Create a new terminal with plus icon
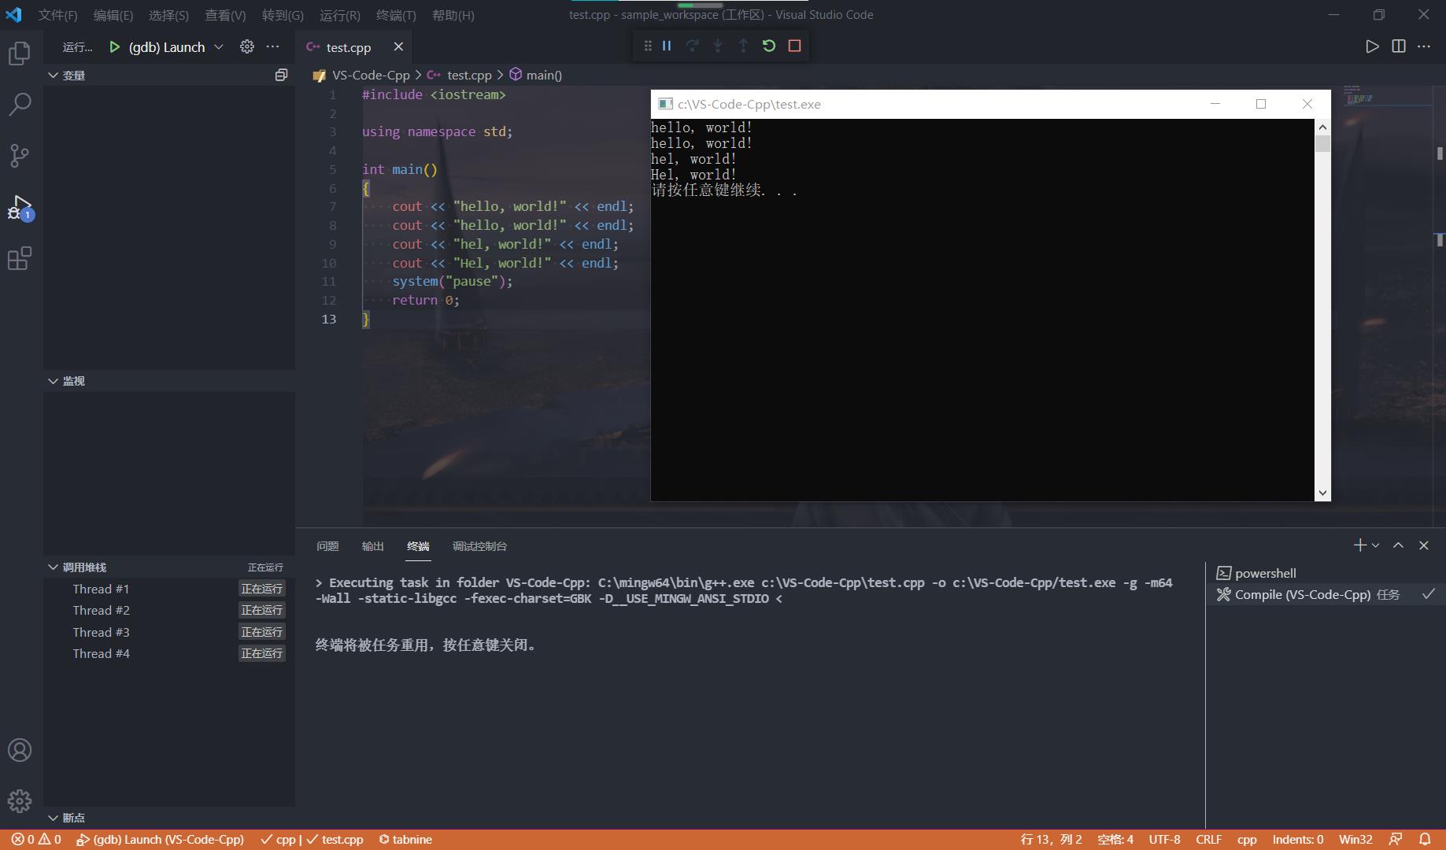 coord(1359,545)
